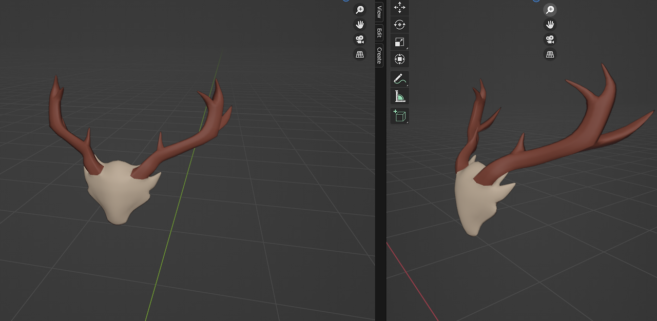Image resolution: width=657 pixels, height=321 pixels.
Task: Open the Edit sidebar tab
Action: [379, 33]
